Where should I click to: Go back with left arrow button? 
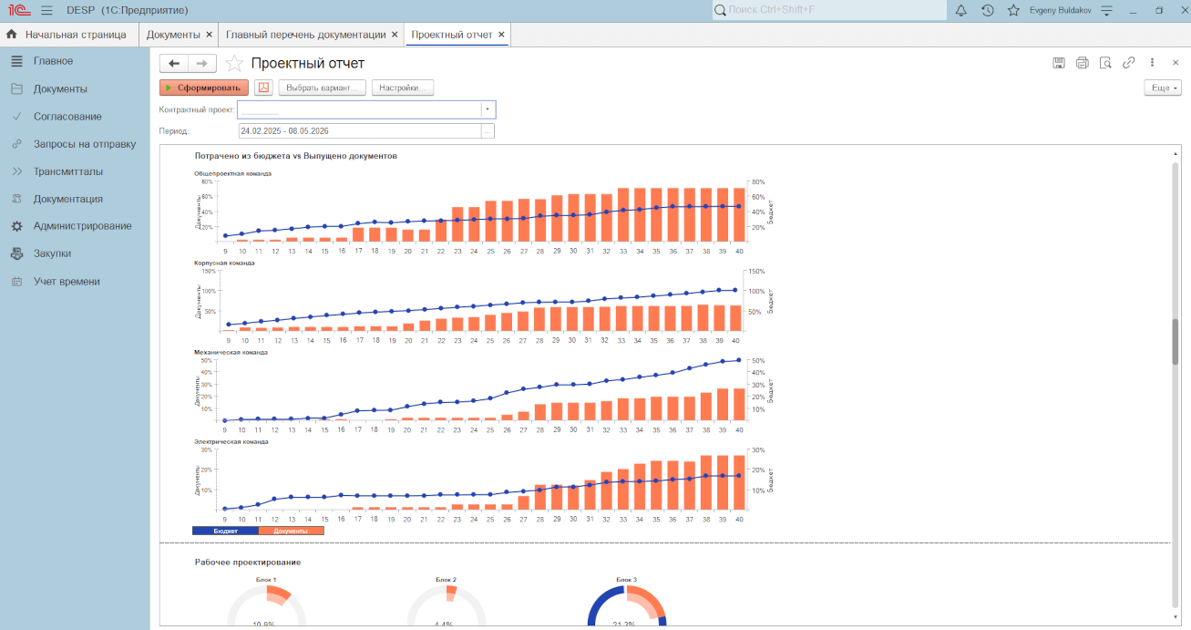pyautogui.click(x=174, y=63)
